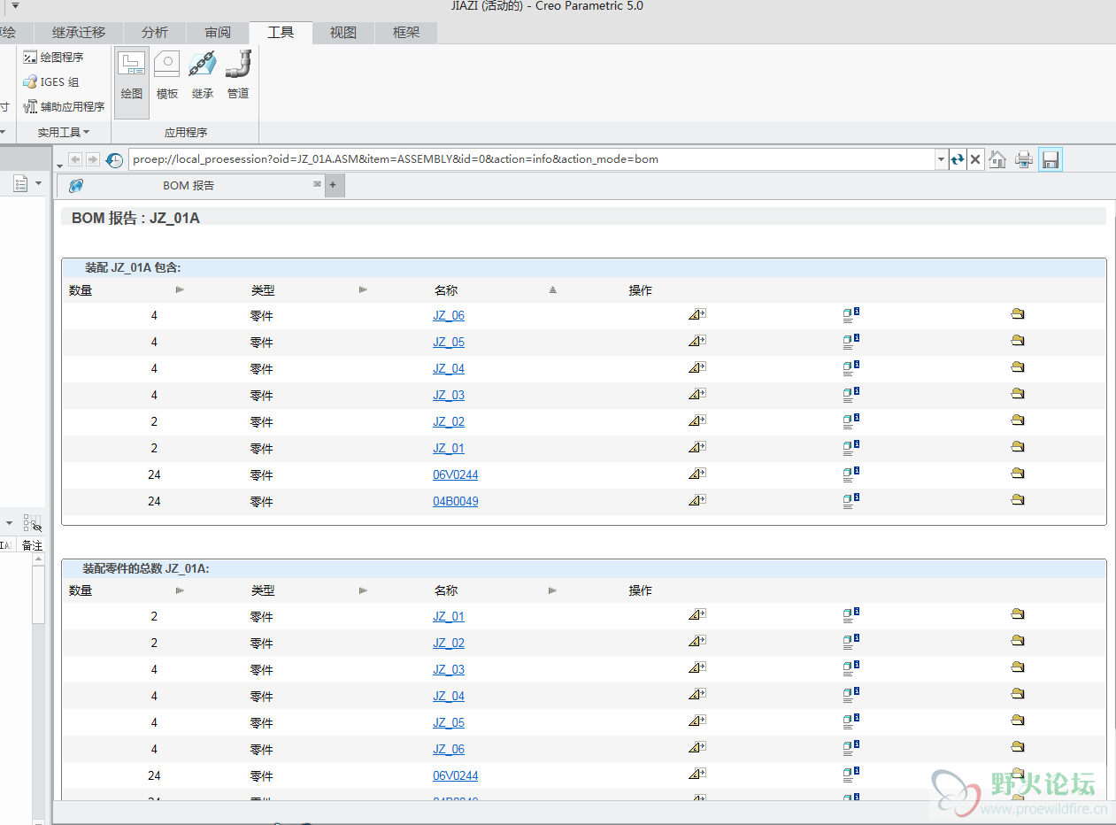Open the address bar URL dropdown
The width and height of the screenshot is (1116, 825).
[941, 160]
